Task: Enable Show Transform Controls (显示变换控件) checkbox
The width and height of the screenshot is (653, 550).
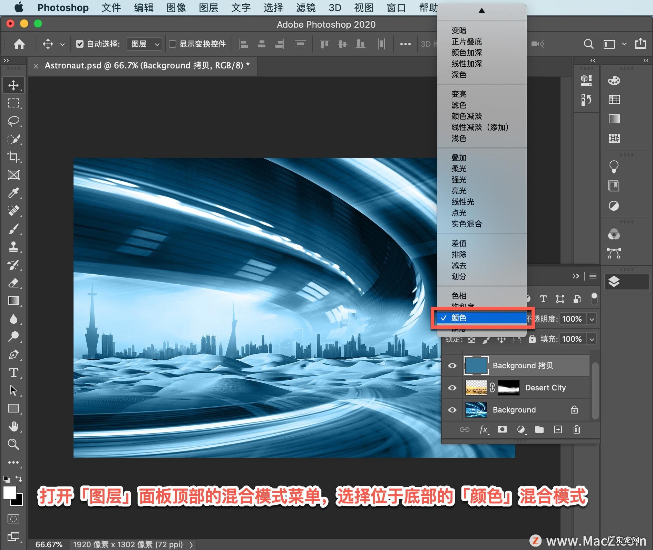Action: [x=172, y=44]
